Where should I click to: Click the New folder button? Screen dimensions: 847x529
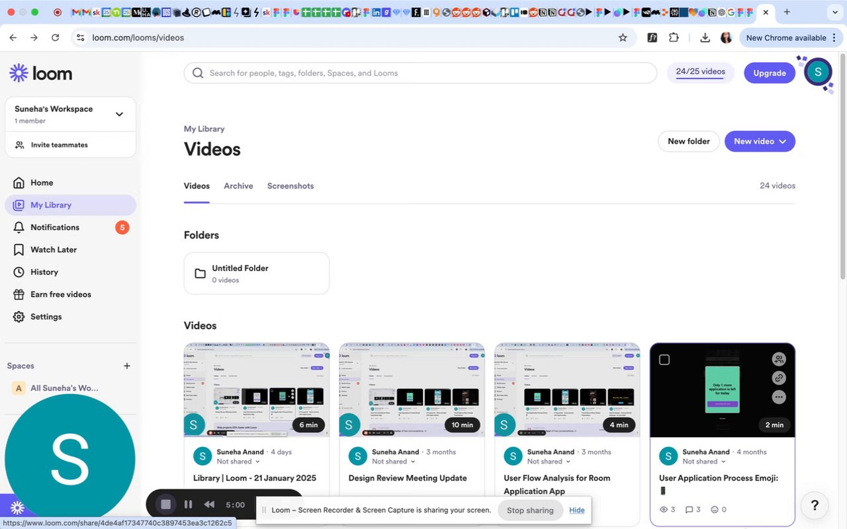(x=689, y=141)
